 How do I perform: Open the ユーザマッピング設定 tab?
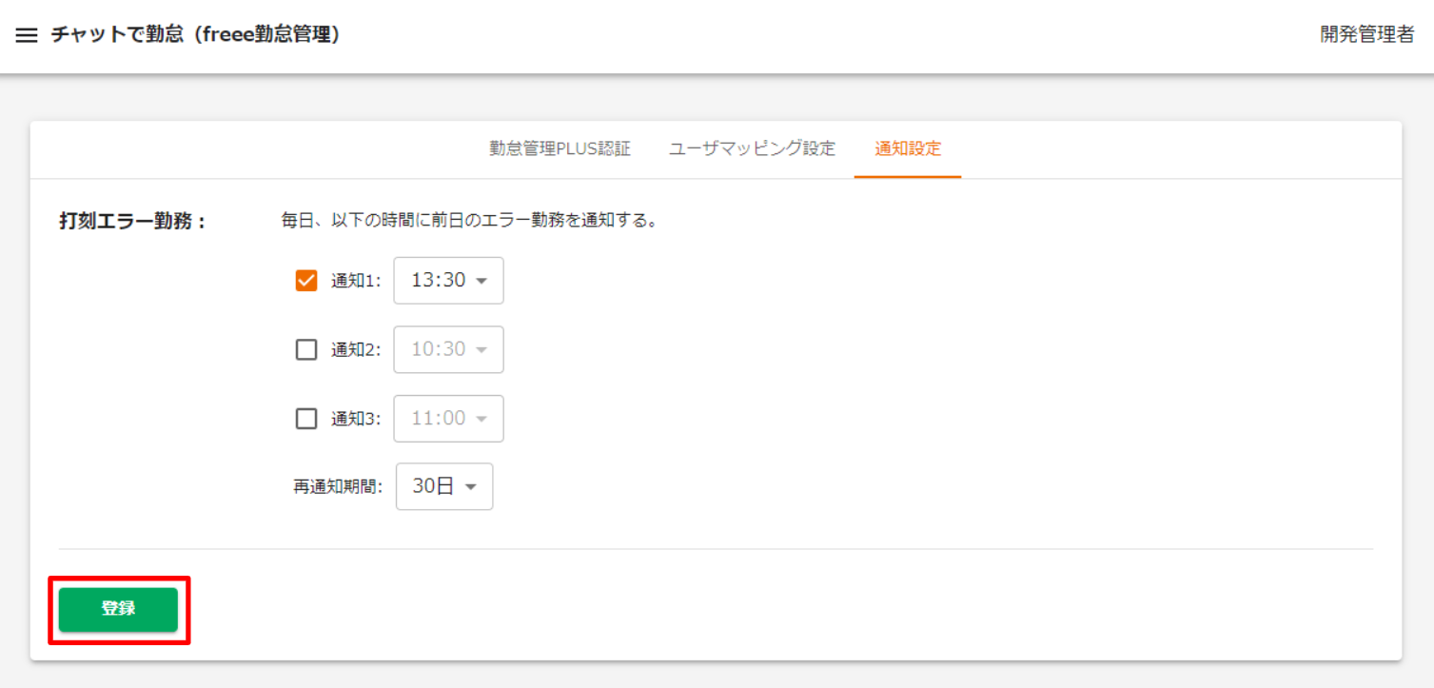752,148
